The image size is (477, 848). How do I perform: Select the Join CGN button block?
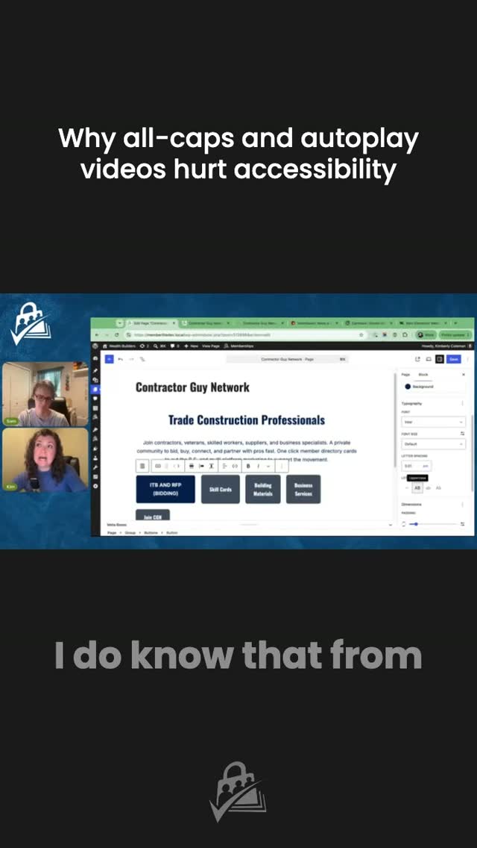(x=152, y=515)
